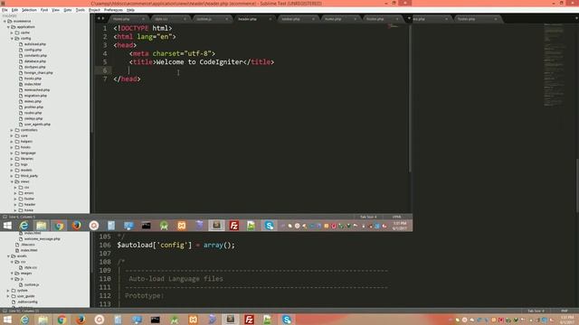Close the custom.js editor tab
Viewport: 579px width, 325px height.
(x=227, y=19)
